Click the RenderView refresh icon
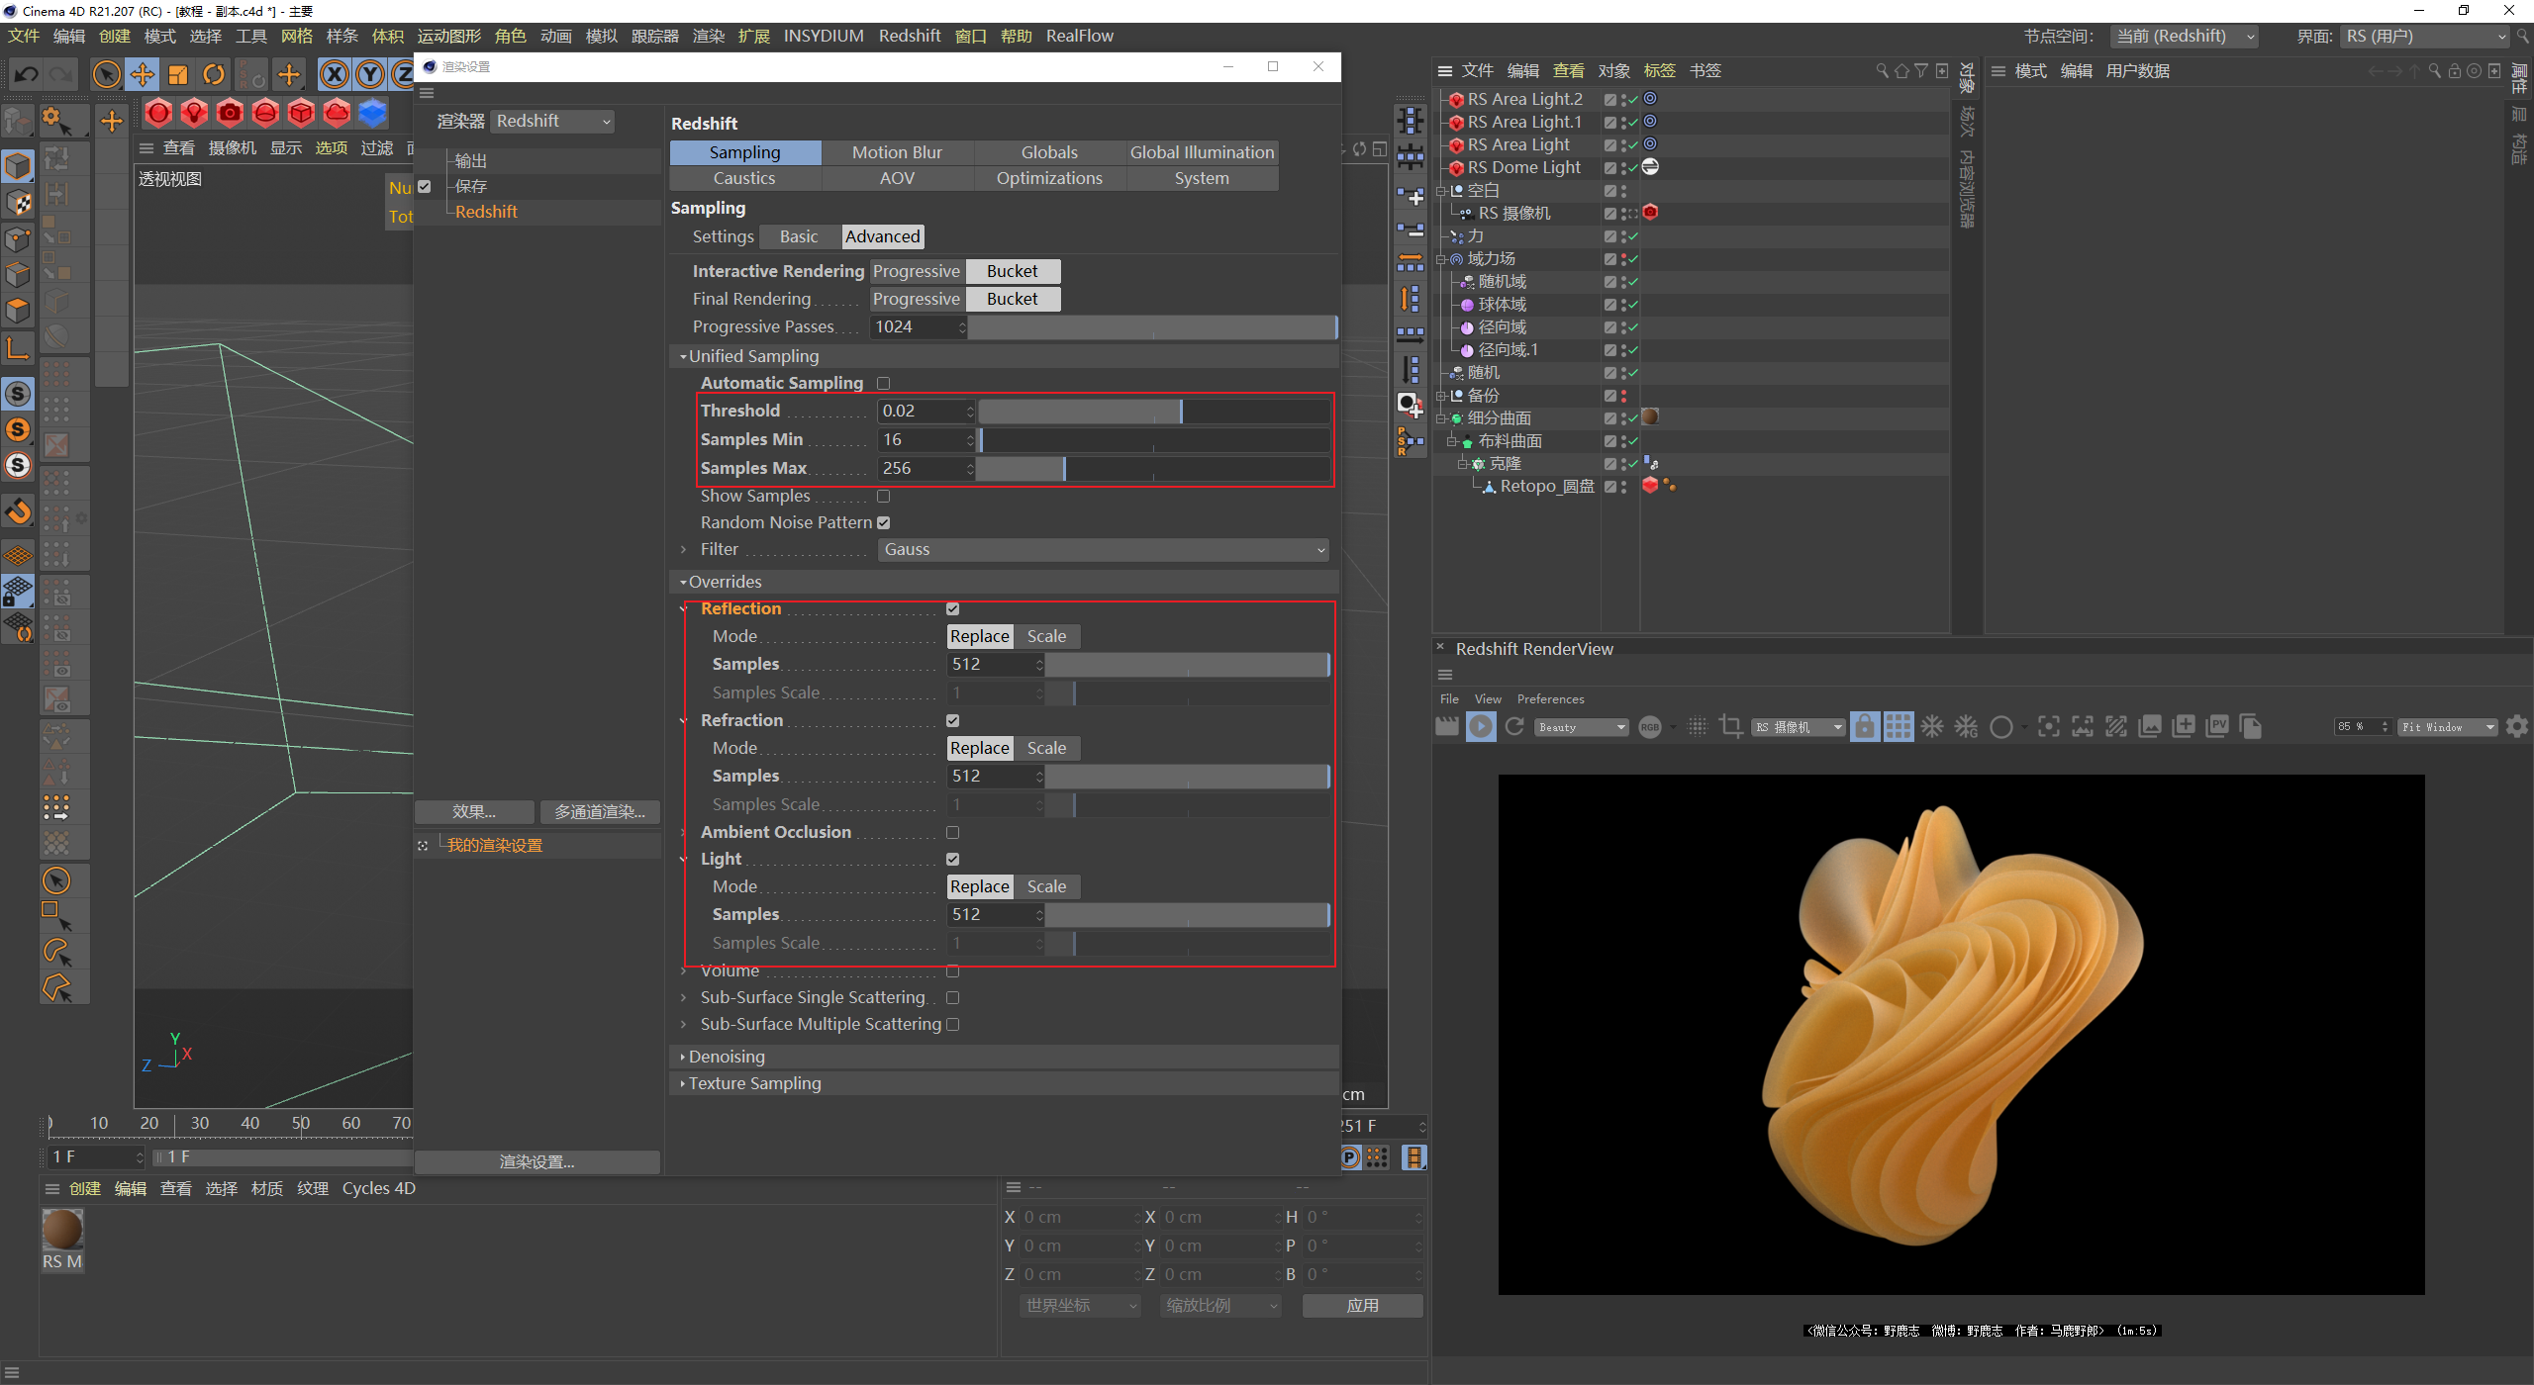Viewport: 2534px width, 1385px height. [x=1514, y=727]
